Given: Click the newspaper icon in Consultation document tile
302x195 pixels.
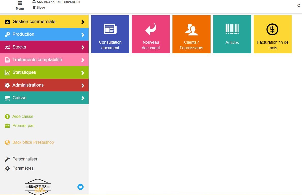Looking at the screenshot, I should (110, 29).
